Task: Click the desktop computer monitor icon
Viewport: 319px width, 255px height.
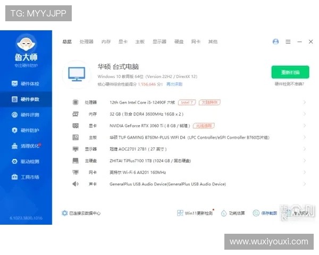Action: tap(77, 74)
